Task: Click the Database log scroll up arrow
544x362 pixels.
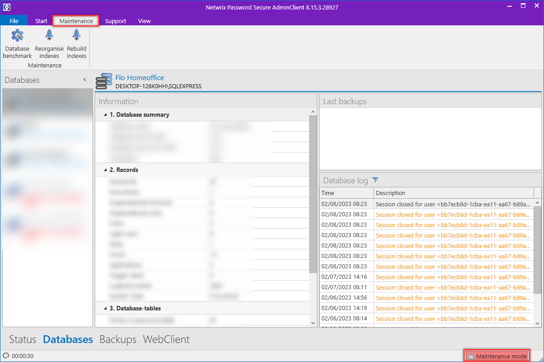Action: [538, 203]
